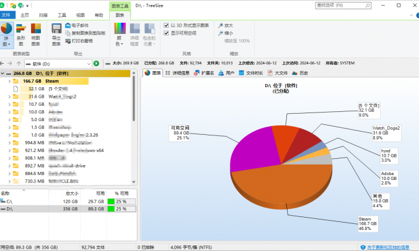This screenshot has height=251, width=419.
Task: Open the 扫描 (Scan) ribbon tab
Action: (x=43, y=15)
